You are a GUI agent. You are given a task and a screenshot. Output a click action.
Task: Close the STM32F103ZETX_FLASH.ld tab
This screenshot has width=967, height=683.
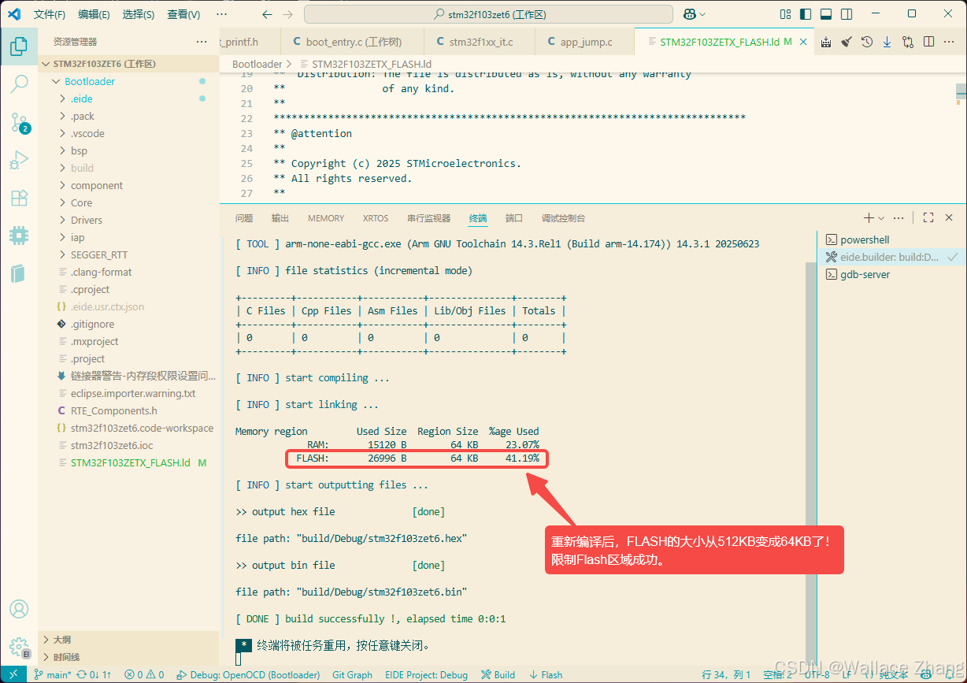[x=803, y=42]
